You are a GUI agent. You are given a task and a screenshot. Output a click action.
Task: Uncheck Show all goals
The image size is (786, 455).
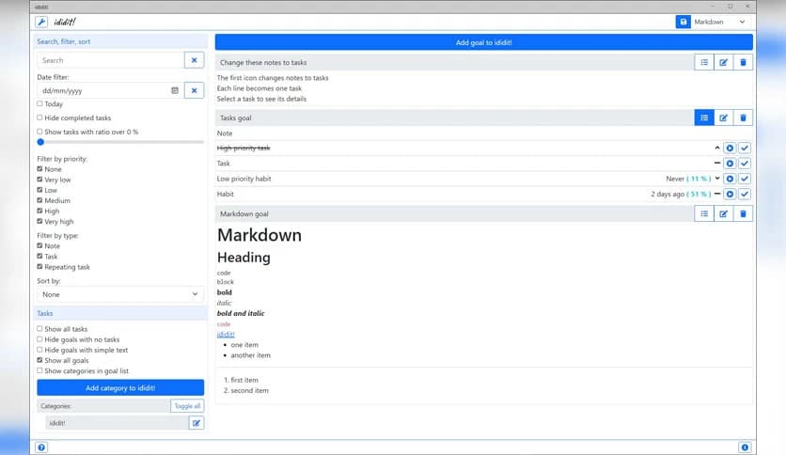tap(39, 360)
